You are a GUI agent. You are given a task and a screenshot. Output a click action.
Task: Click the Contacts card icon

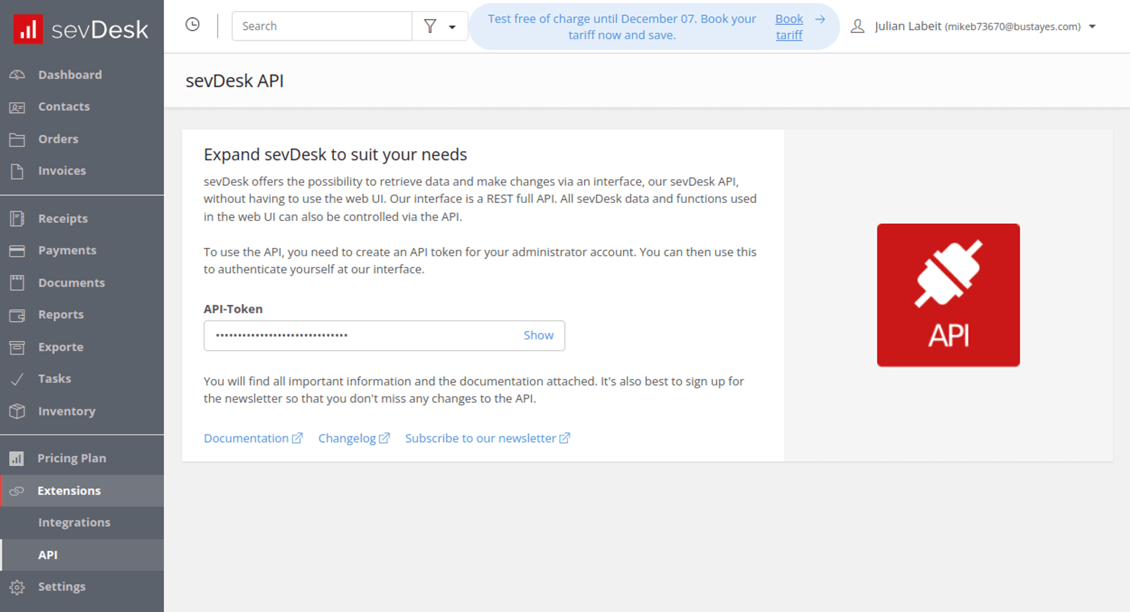point(17,107)
